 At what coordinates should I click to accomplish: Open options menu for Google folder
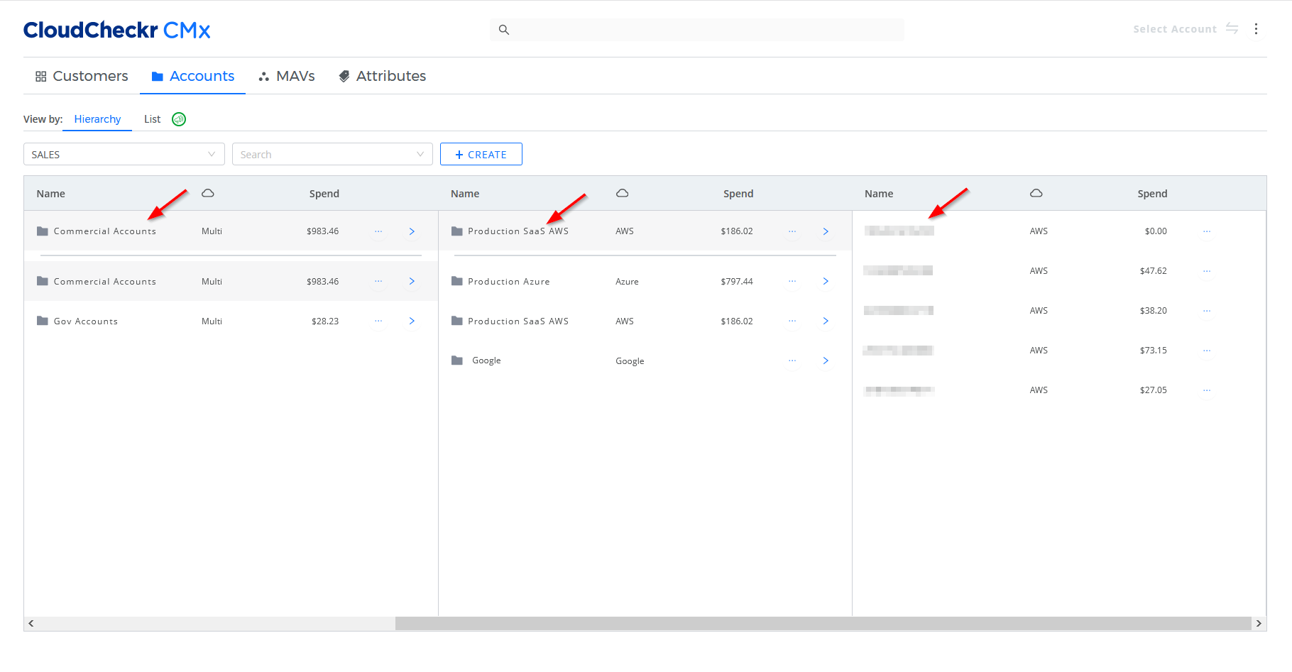[x=792, y=361]
